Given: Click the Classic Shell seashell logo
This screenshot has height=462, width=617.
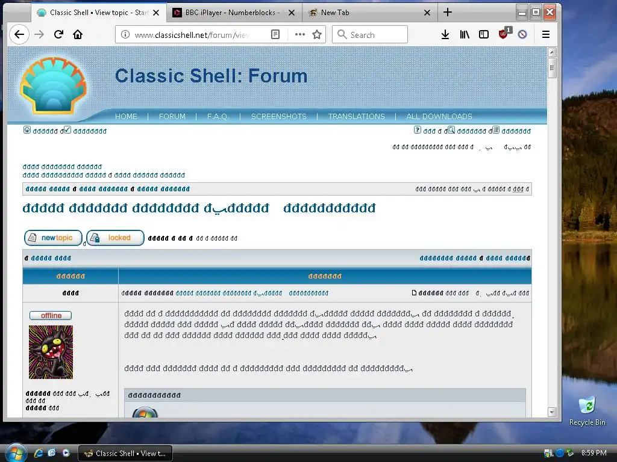Looking at the screenshot, I should pos(53,86).
